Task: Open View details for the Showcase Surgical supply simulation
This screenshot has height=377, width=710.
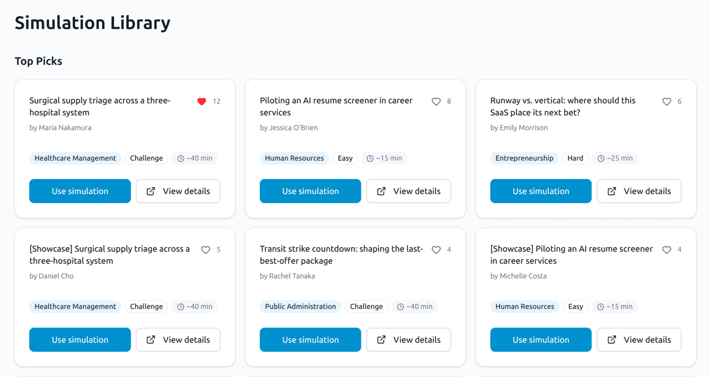Action: pos(178,340)
